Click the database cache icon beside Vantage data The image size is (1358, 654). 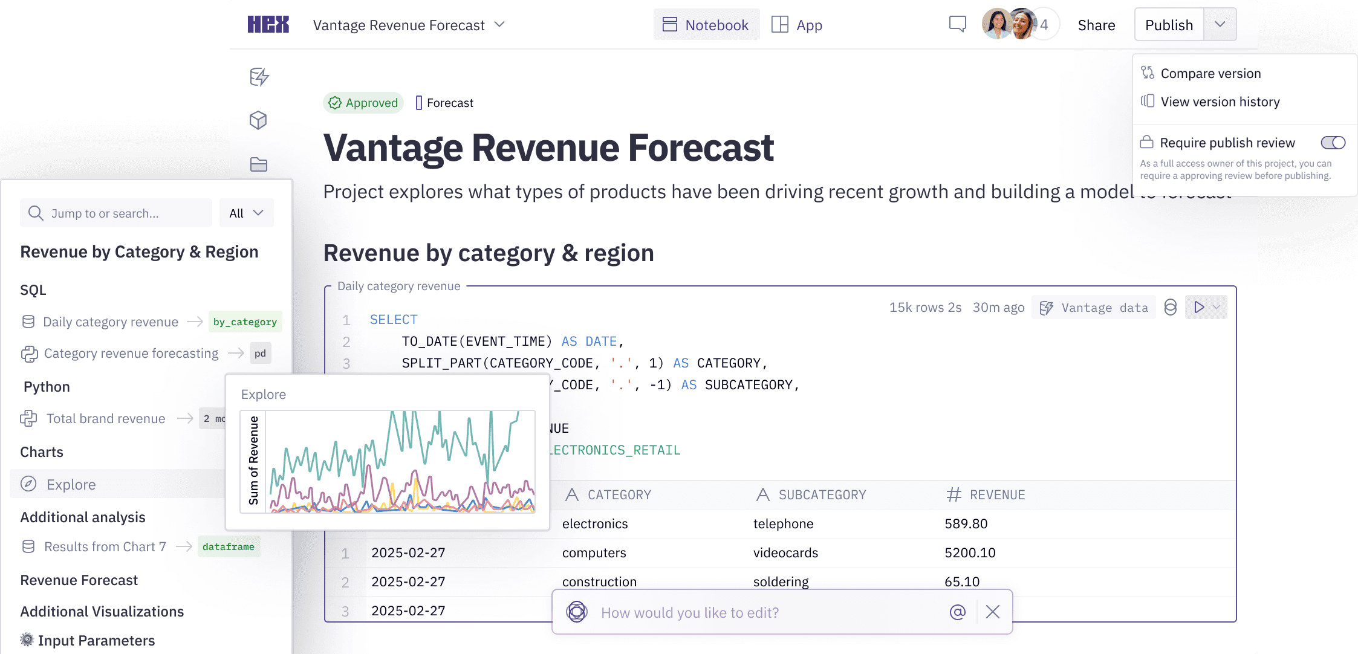click(1171, 308)
